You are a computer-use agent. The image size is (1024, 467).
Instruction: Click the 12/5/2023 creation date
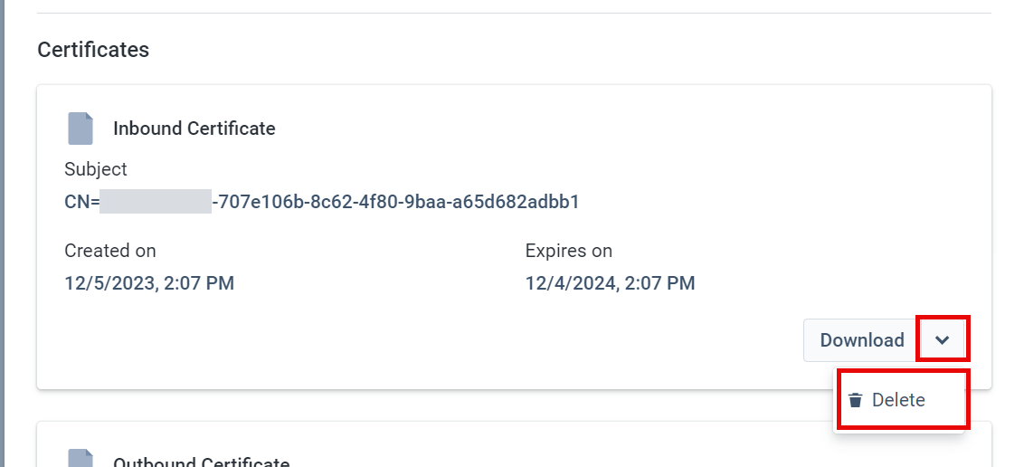tap(149, 283)
